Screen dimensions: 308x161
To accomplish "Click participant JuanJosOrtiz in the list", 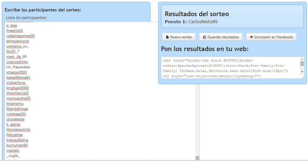I will coord(17,62).
